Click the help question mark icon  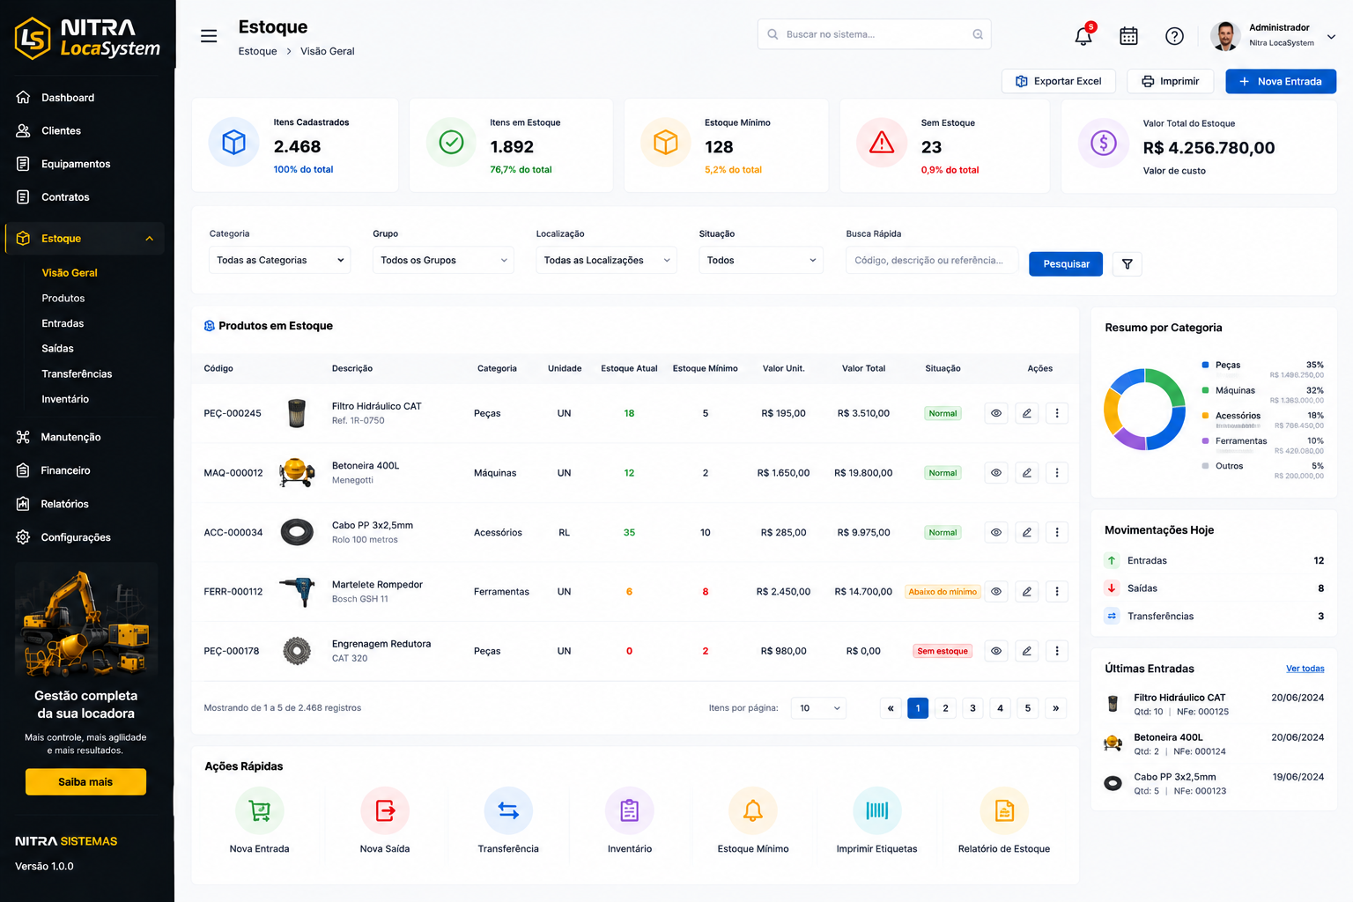coord(1174,36)
